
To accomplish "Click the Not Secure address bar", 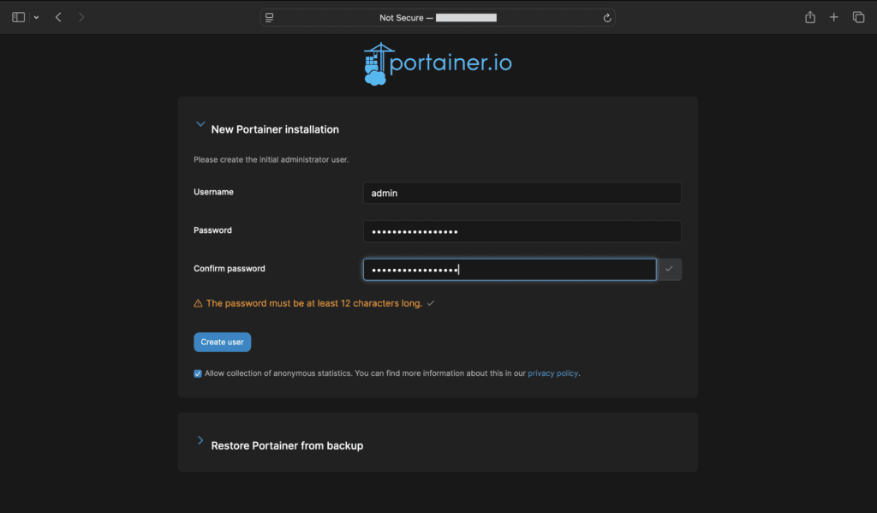I will (437, 17).
